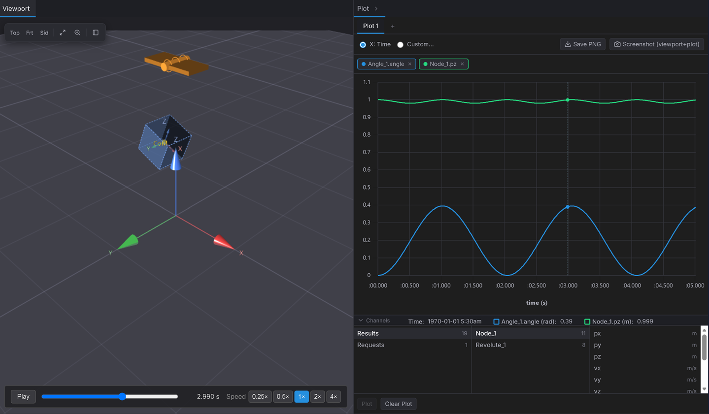This screenshot has width=709, height=414.
Task: Switch to the Plot 1 tab
Action: [x=371, y=26]
